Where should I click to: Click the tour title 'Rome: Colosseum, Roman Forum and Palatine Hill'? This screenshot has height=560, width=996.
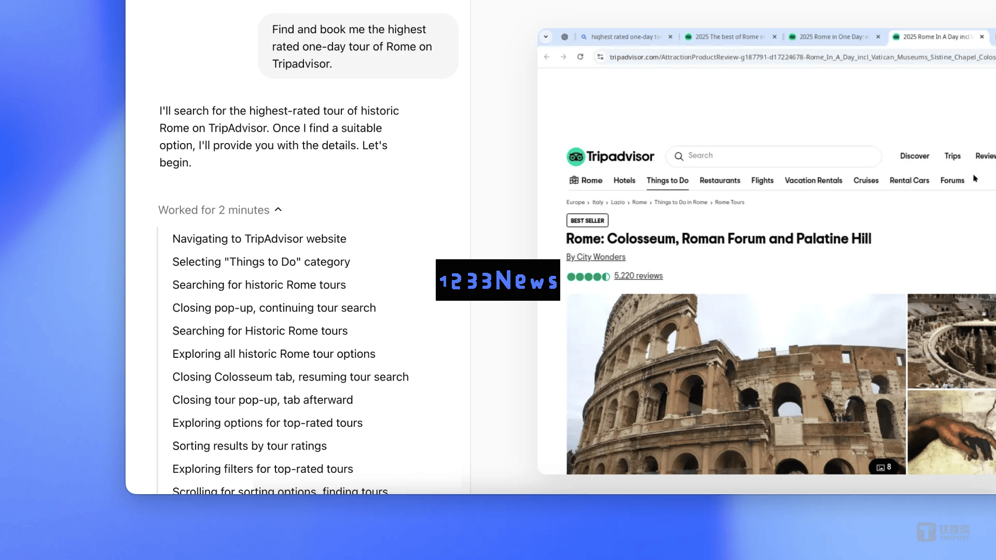pyautogui.click(x=718, y=239)
